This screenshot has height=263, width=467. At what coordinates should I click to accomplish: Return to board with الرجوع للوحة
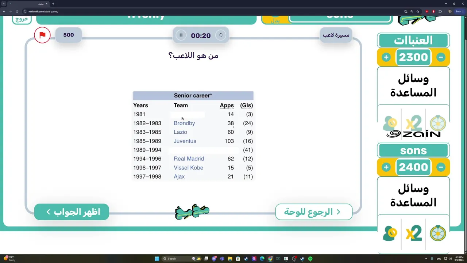314,212
